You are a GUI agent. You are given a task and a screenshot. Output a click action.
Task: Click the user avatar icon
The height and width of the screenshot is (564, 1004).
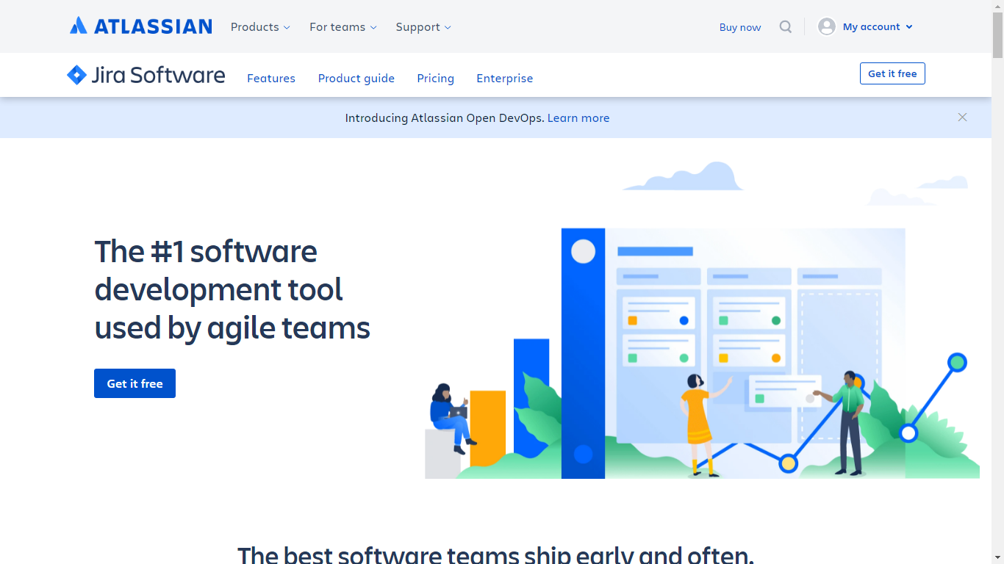(825, 26)
